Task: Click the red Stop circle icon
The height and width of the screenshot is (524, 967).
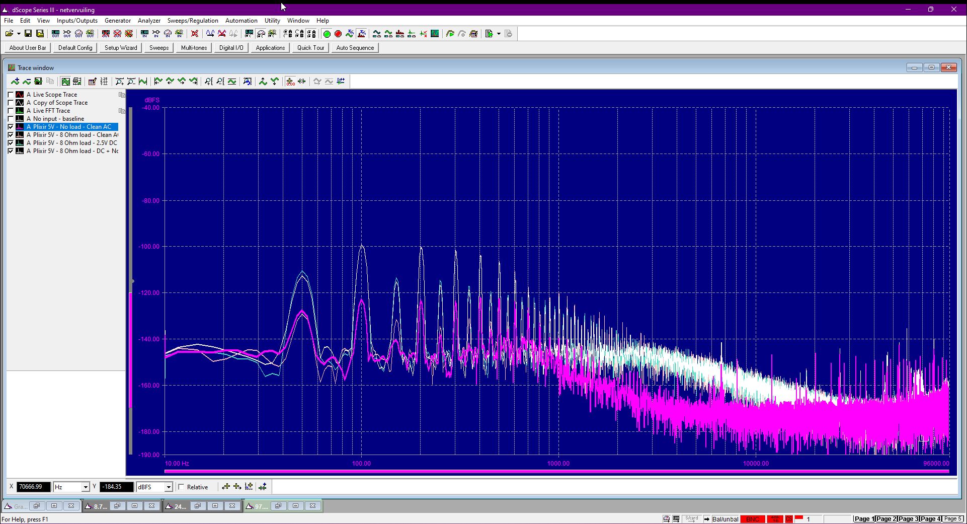Action: point(338,34)
